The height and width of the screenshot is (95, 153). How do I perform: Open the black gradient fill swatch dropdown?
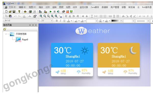[121, 21]
